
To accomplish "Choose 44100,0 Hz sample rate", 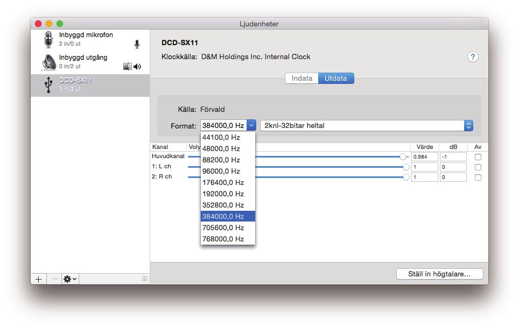I will (x=228, y=137).
